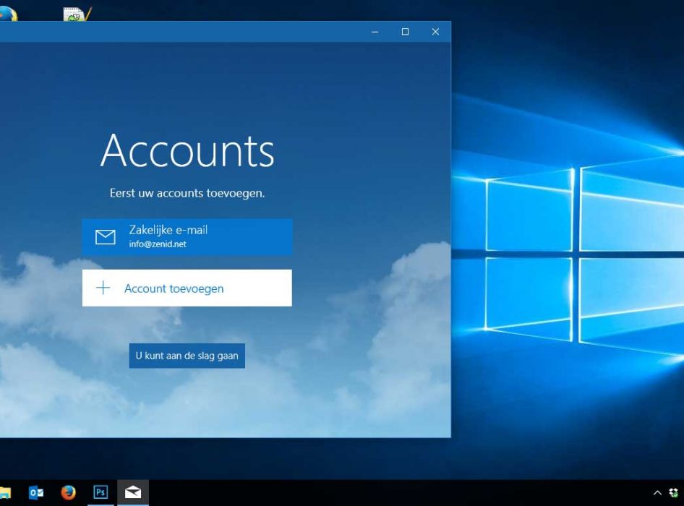
Task: Click the Mail app taskbar icon
Action: point(133,492)
